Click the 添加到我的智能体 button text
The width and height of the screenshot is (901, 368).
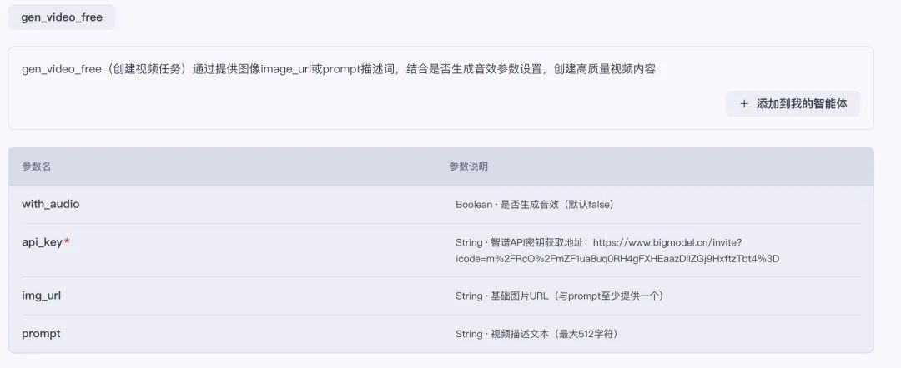tap(802, 104)
